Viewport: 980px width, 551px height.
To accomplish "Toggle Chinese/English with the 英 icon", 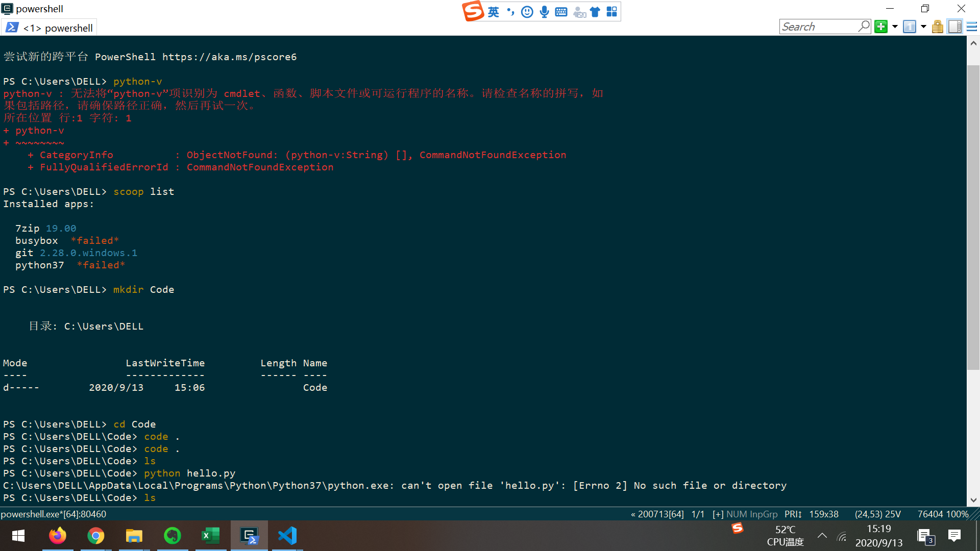I will click(494, 12).
